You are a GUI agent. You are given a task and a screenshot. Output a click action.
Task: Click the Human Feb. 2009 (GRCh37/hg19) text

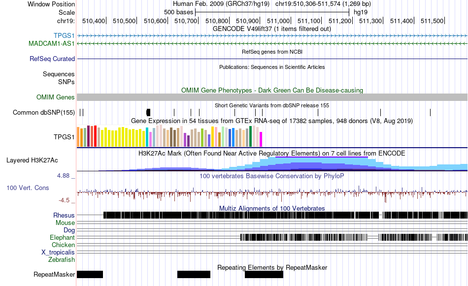point(221,4)
